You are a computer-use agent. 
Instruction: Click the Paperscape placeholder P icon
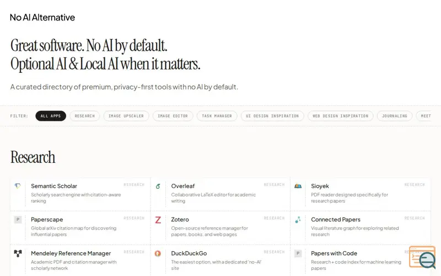(18, 219)
